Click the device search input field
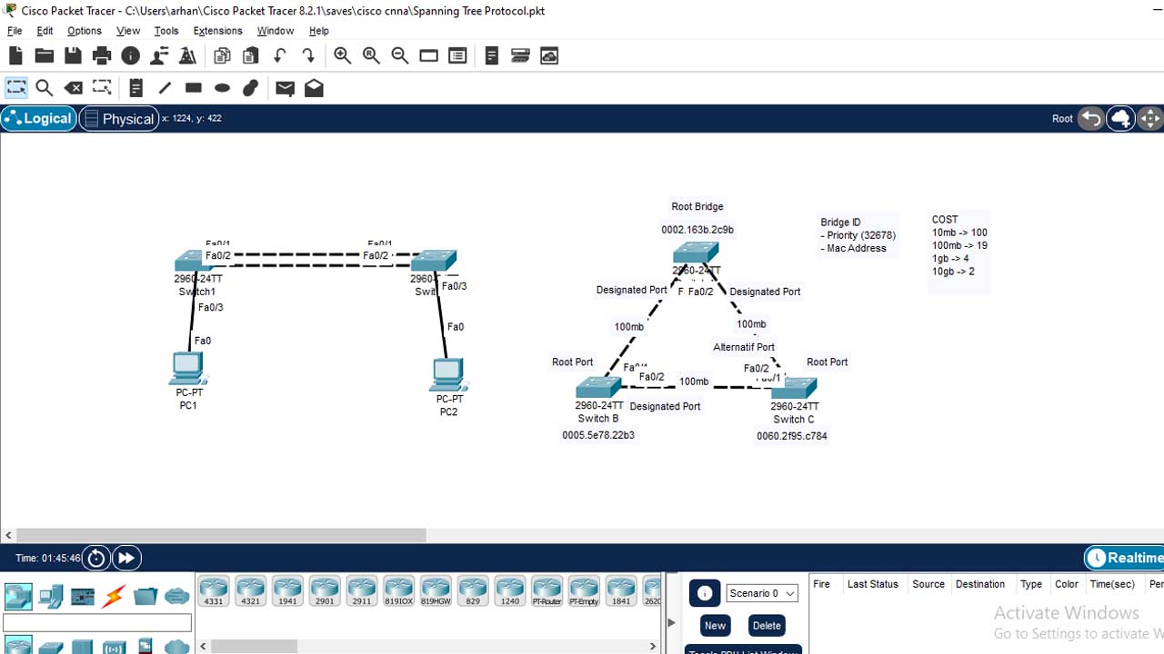Viewport: 1164px width, 654px height. pos(97,622)
